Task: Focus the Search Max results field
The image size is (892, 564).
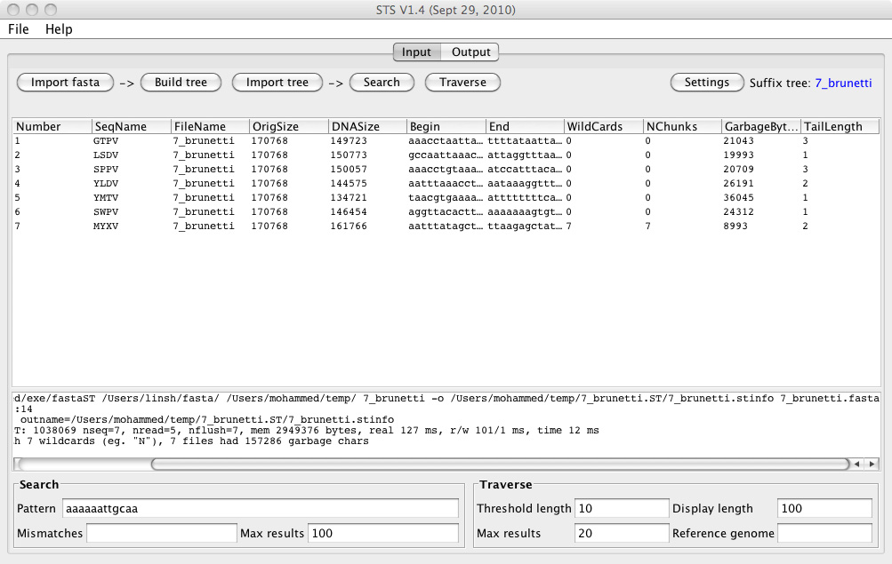Action: [382, 533]
